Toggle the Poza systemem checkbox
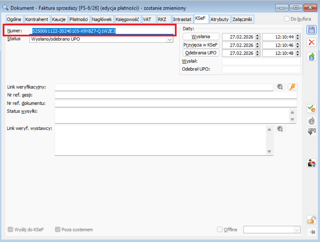The image size is (320, 242). coord(58,229)
